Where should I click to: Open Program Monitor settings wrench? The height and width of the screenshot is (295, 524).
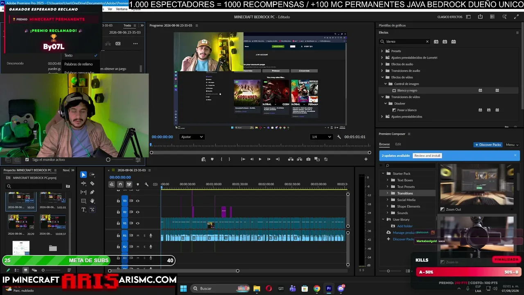(x=339, y=137)
